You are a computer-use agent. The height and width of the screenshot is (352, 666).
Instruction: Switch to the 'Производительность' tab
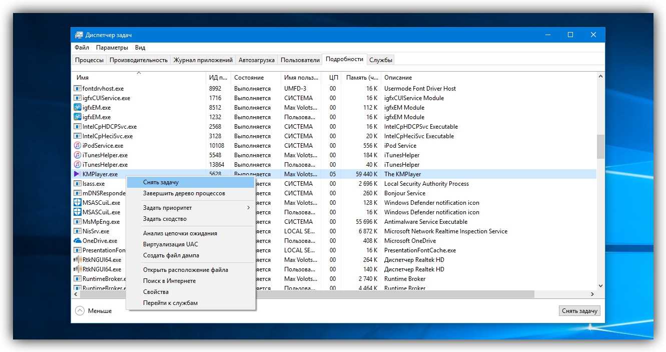[x=138, y=60]
